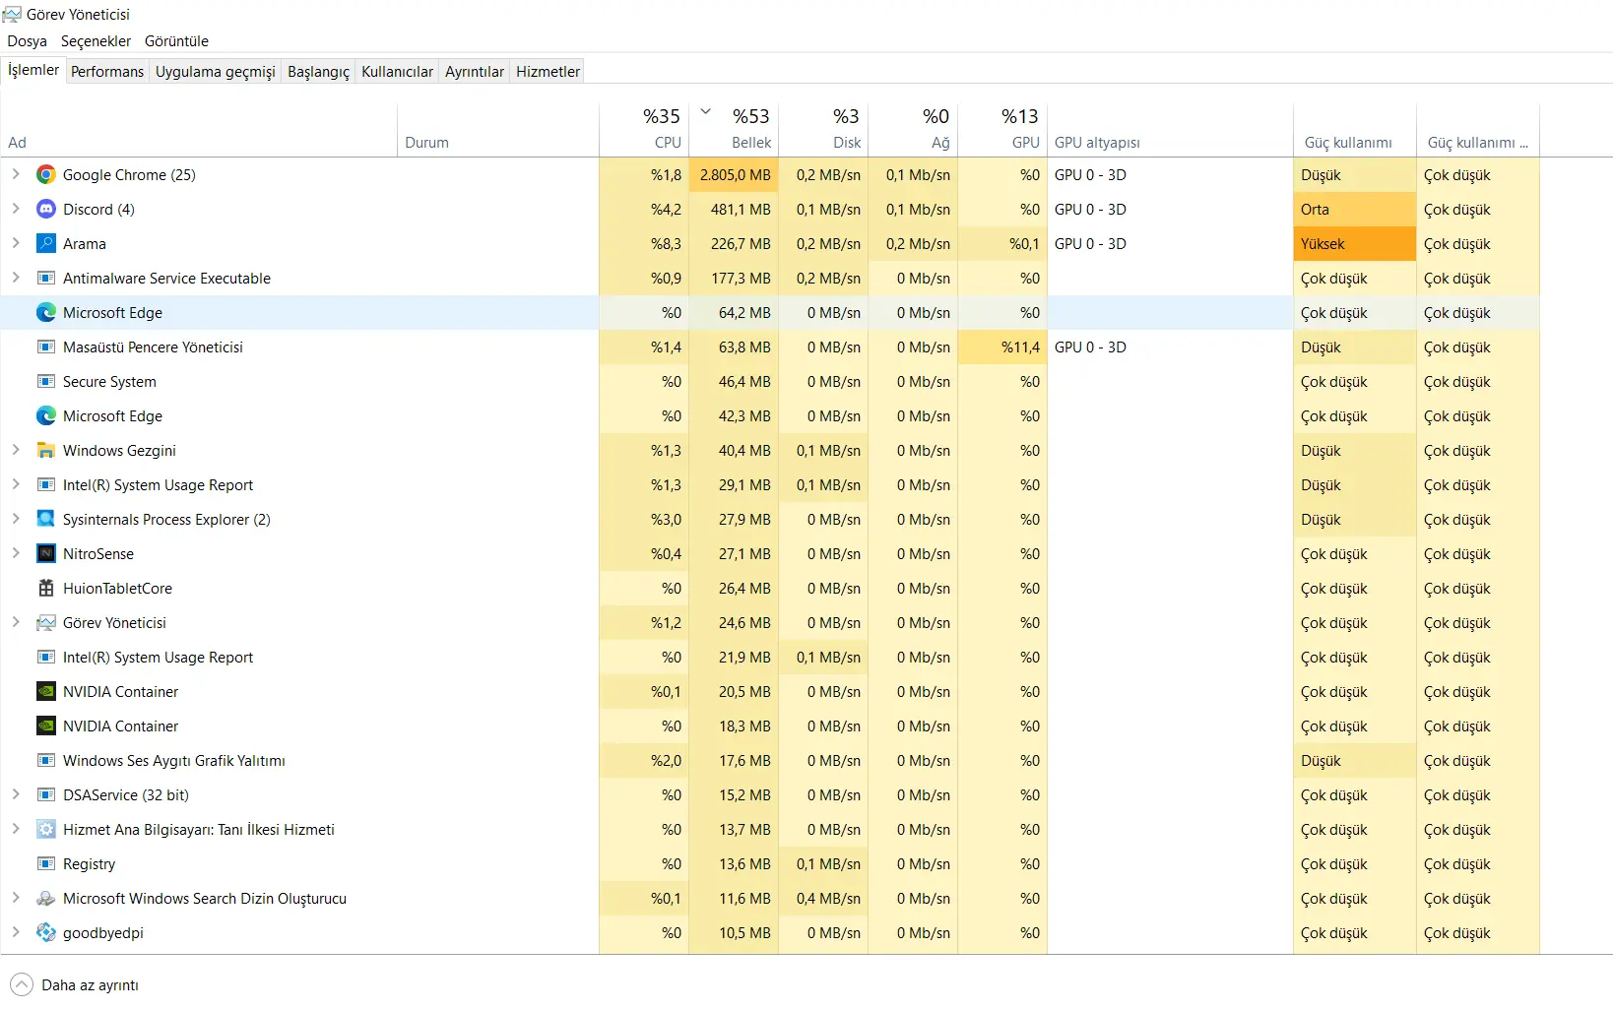The height and width of the screenshot is (1010, 1613).
Task: Click the NVIDIA Container icon using 18,3 MB
Action: (45, 726)
